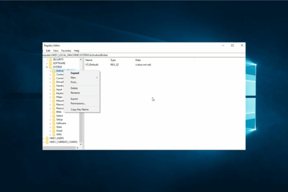This screenshot has width=288, height=192.
Task: Click the tree pane scroll-up arrow
Action: tap(81, 60)
